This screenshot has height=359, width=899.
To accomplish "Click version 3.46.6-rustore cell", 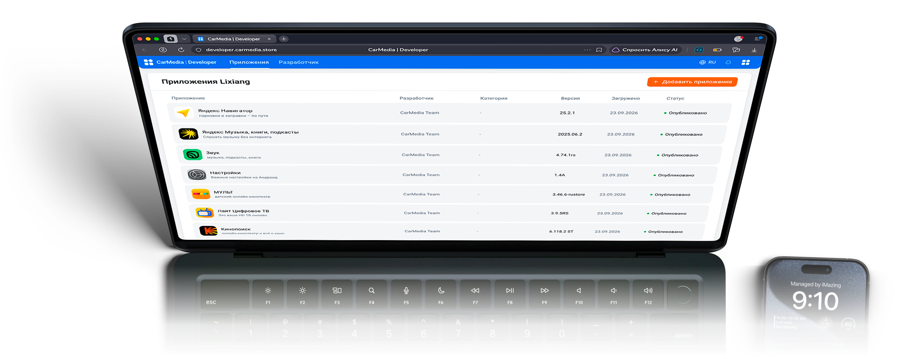I will click(569, 195).
